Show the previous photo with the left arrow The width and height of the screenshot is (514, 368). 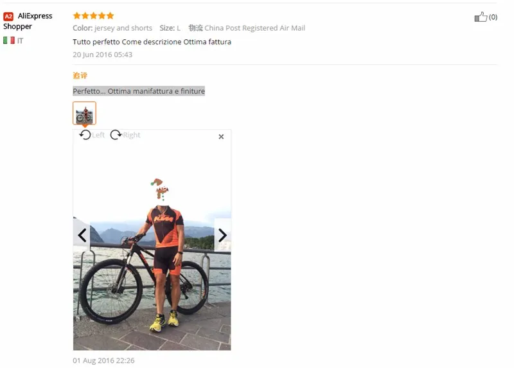(82, 235)
